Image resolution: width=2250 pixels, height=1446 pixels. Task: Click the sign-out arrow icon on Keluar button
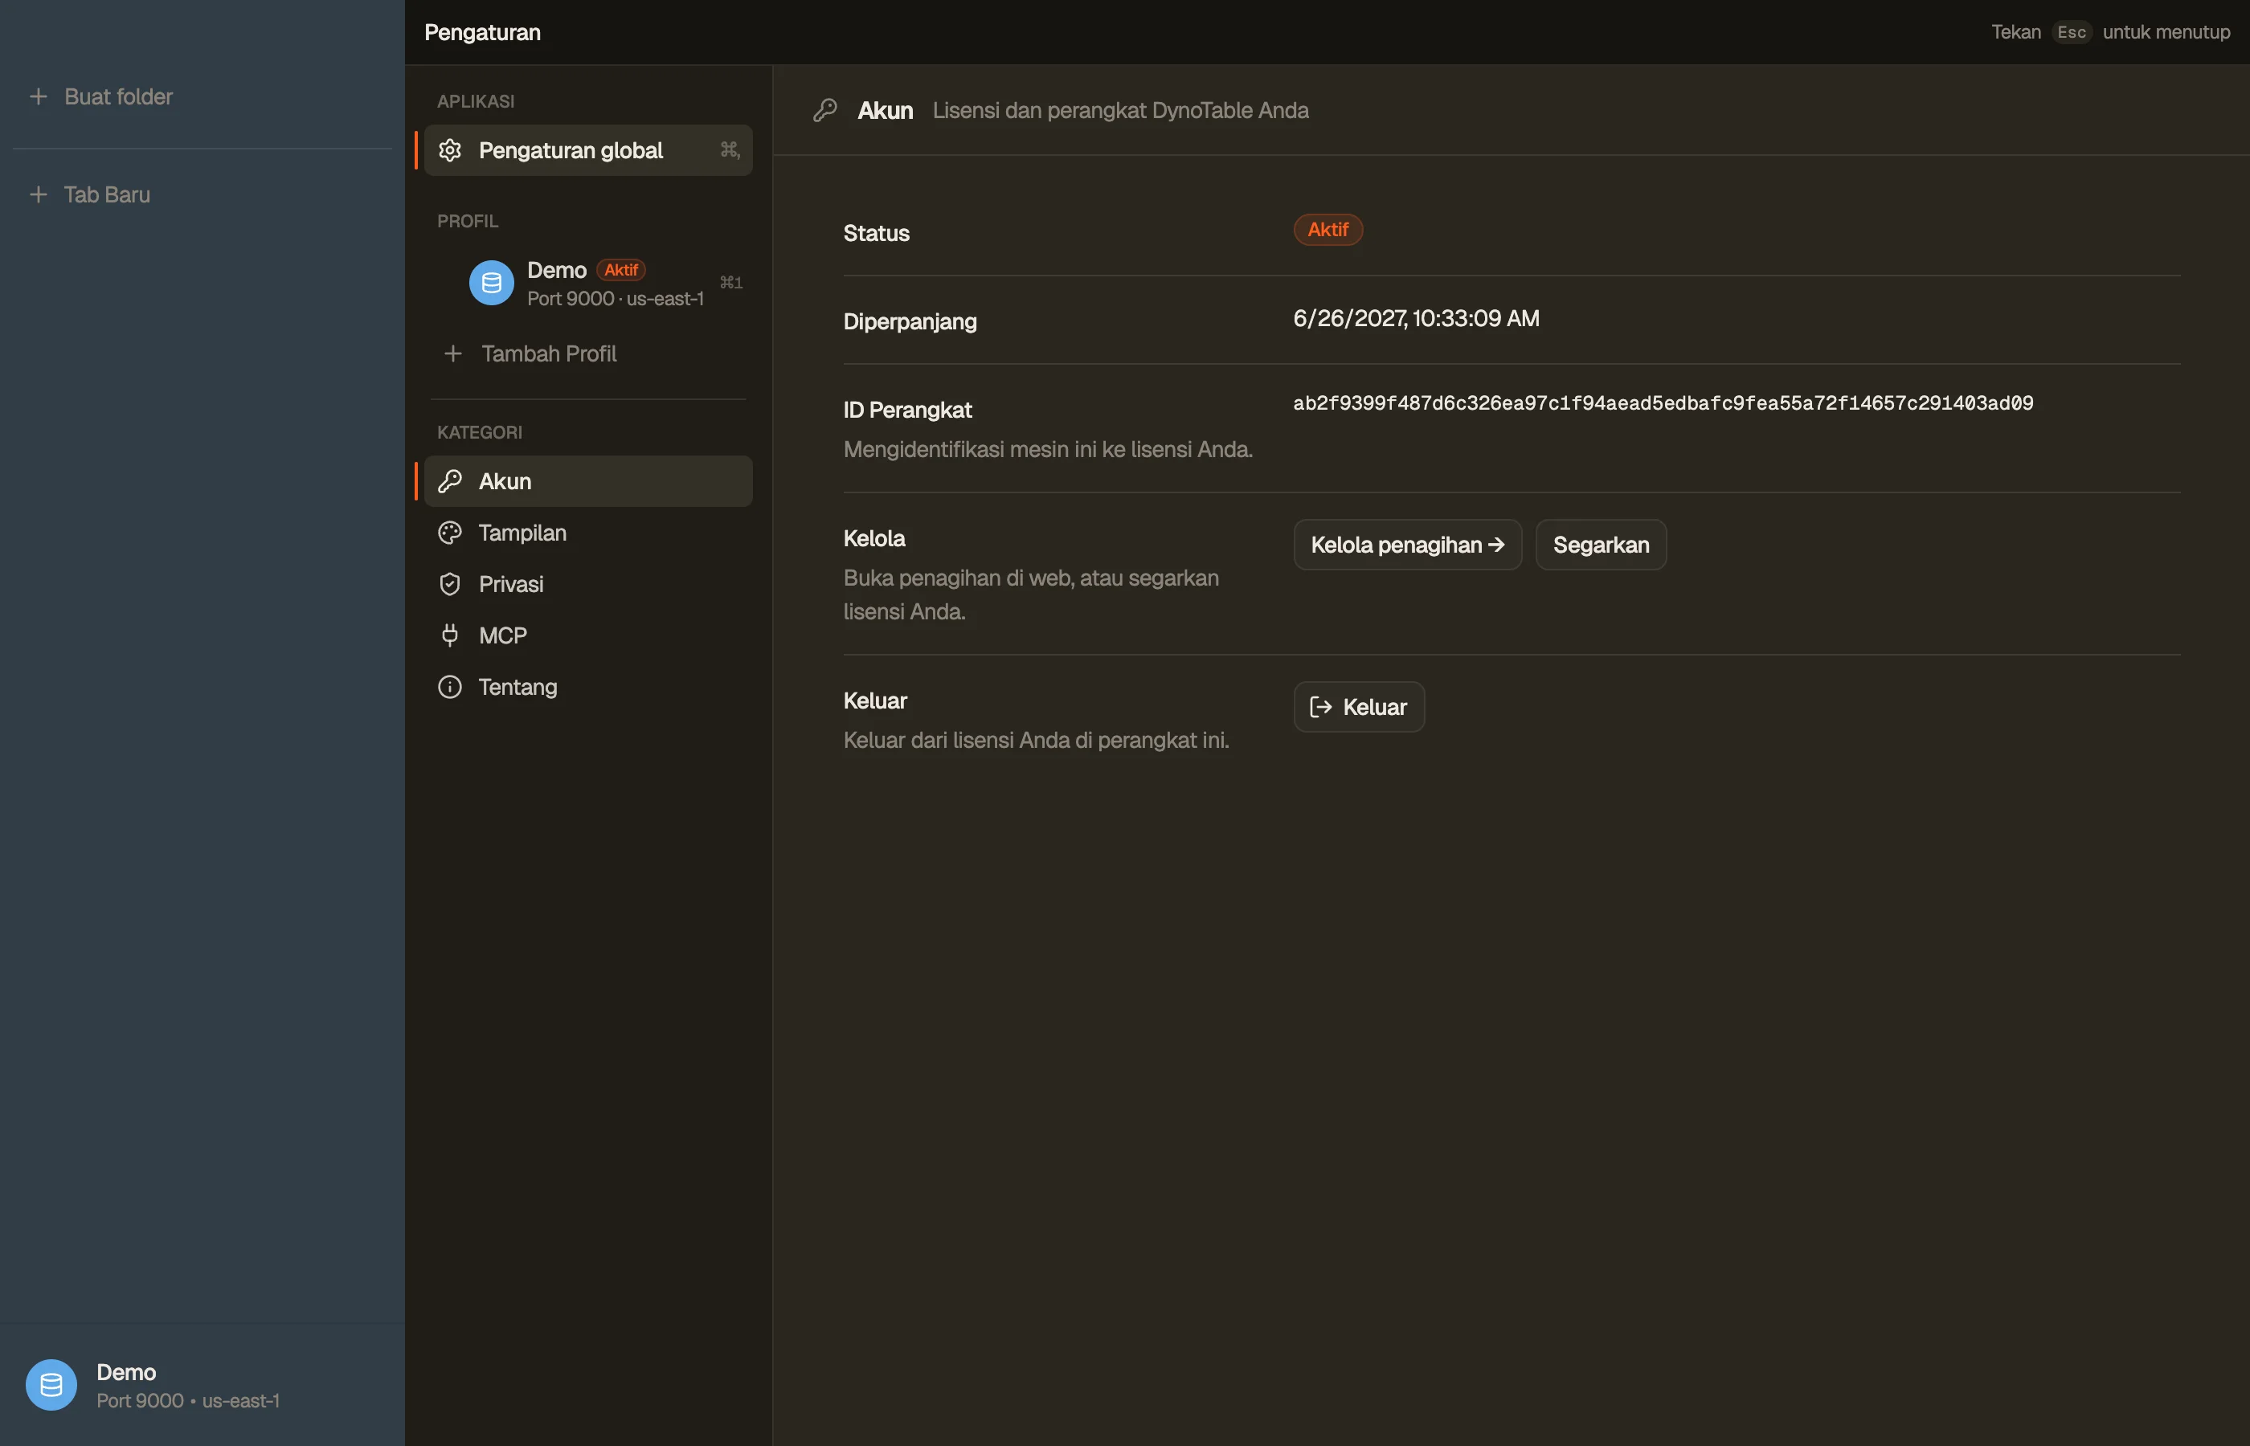pyautogui.click(x=1320, y=707)
